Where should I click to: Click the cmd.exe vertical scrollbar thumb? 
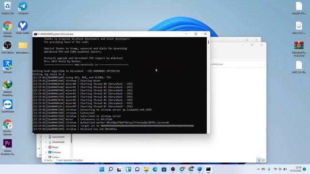208,42
